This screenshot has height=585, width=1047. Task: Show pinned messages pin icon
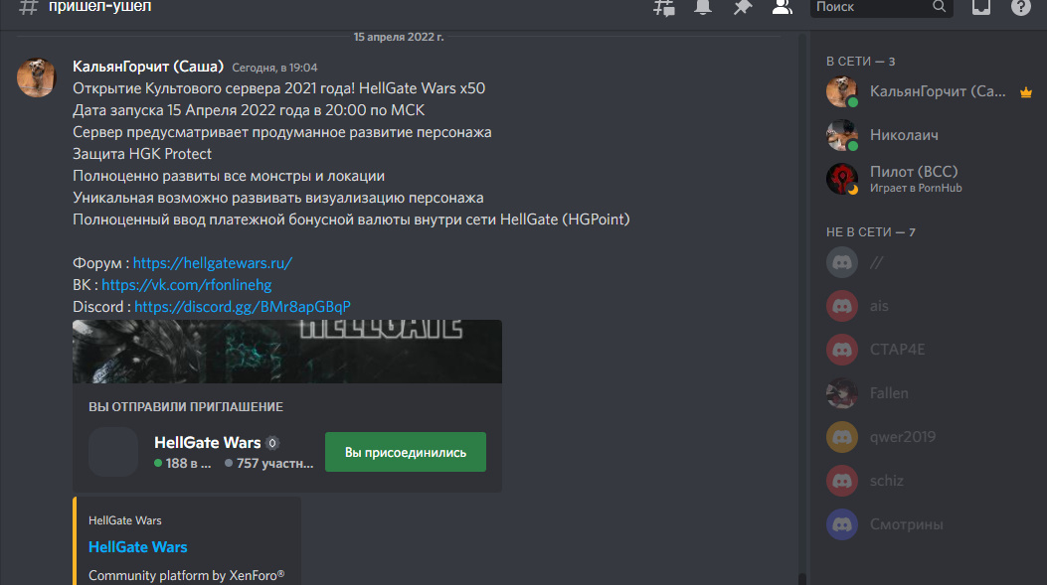point(742,7)
